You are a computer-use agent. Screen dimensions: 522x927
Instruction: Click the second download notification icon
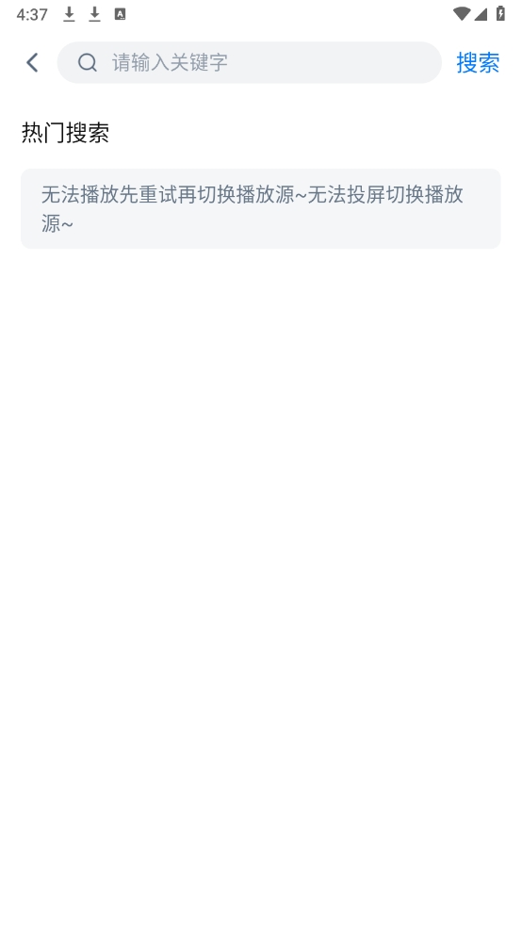click(x=94, y=14)
